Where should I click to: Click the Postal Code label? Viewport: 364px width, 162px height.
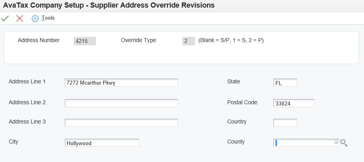pyautogui.click(x=242, y=102)
